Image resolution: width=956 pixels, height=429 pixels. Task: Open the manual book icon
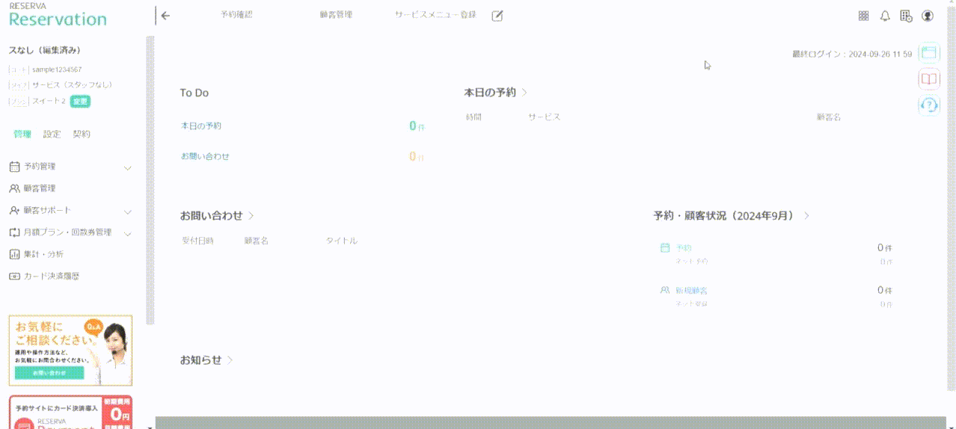coord(928,78)
